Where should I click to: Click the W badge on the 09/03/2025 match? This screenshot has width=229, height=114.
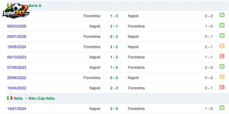point(222,25)
